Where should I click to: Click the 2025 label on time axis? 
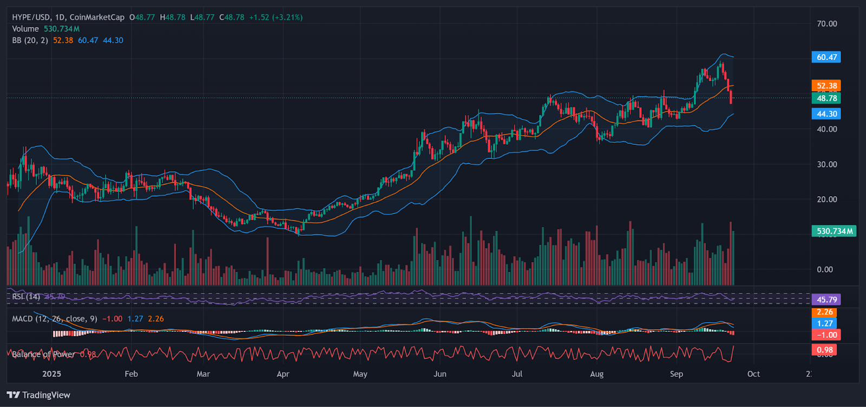point(51,374)
